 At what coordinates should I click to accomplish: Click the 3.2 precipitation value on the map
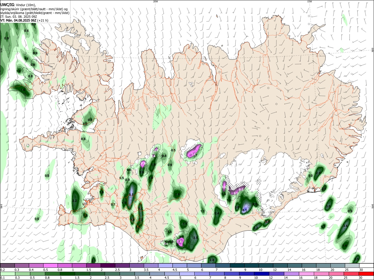[x=256, y=228]
